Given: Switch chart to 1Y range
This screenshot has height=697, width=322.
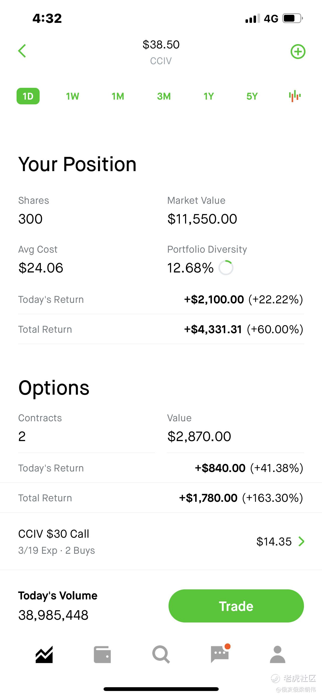Looking at the screenshot, I should point(208,96).
